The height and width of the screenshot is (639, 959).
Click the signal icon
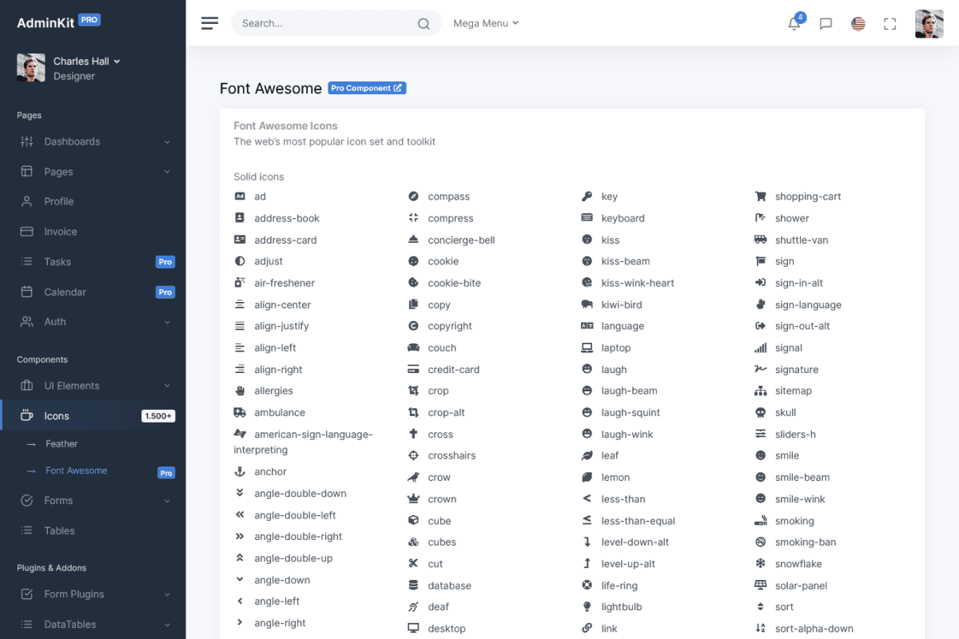(761, 348)
